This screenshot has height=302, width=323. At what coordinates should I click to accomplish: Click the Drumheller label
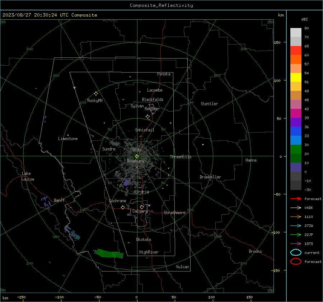point(210,177)
